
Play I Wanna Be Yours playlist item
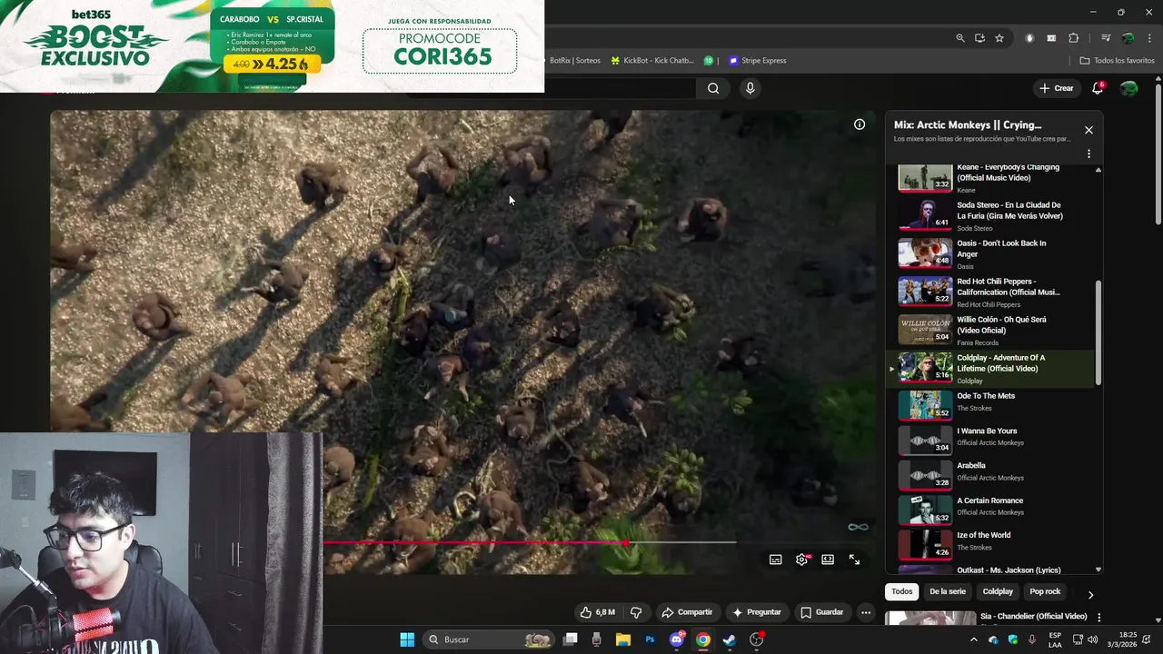point(990,440)
